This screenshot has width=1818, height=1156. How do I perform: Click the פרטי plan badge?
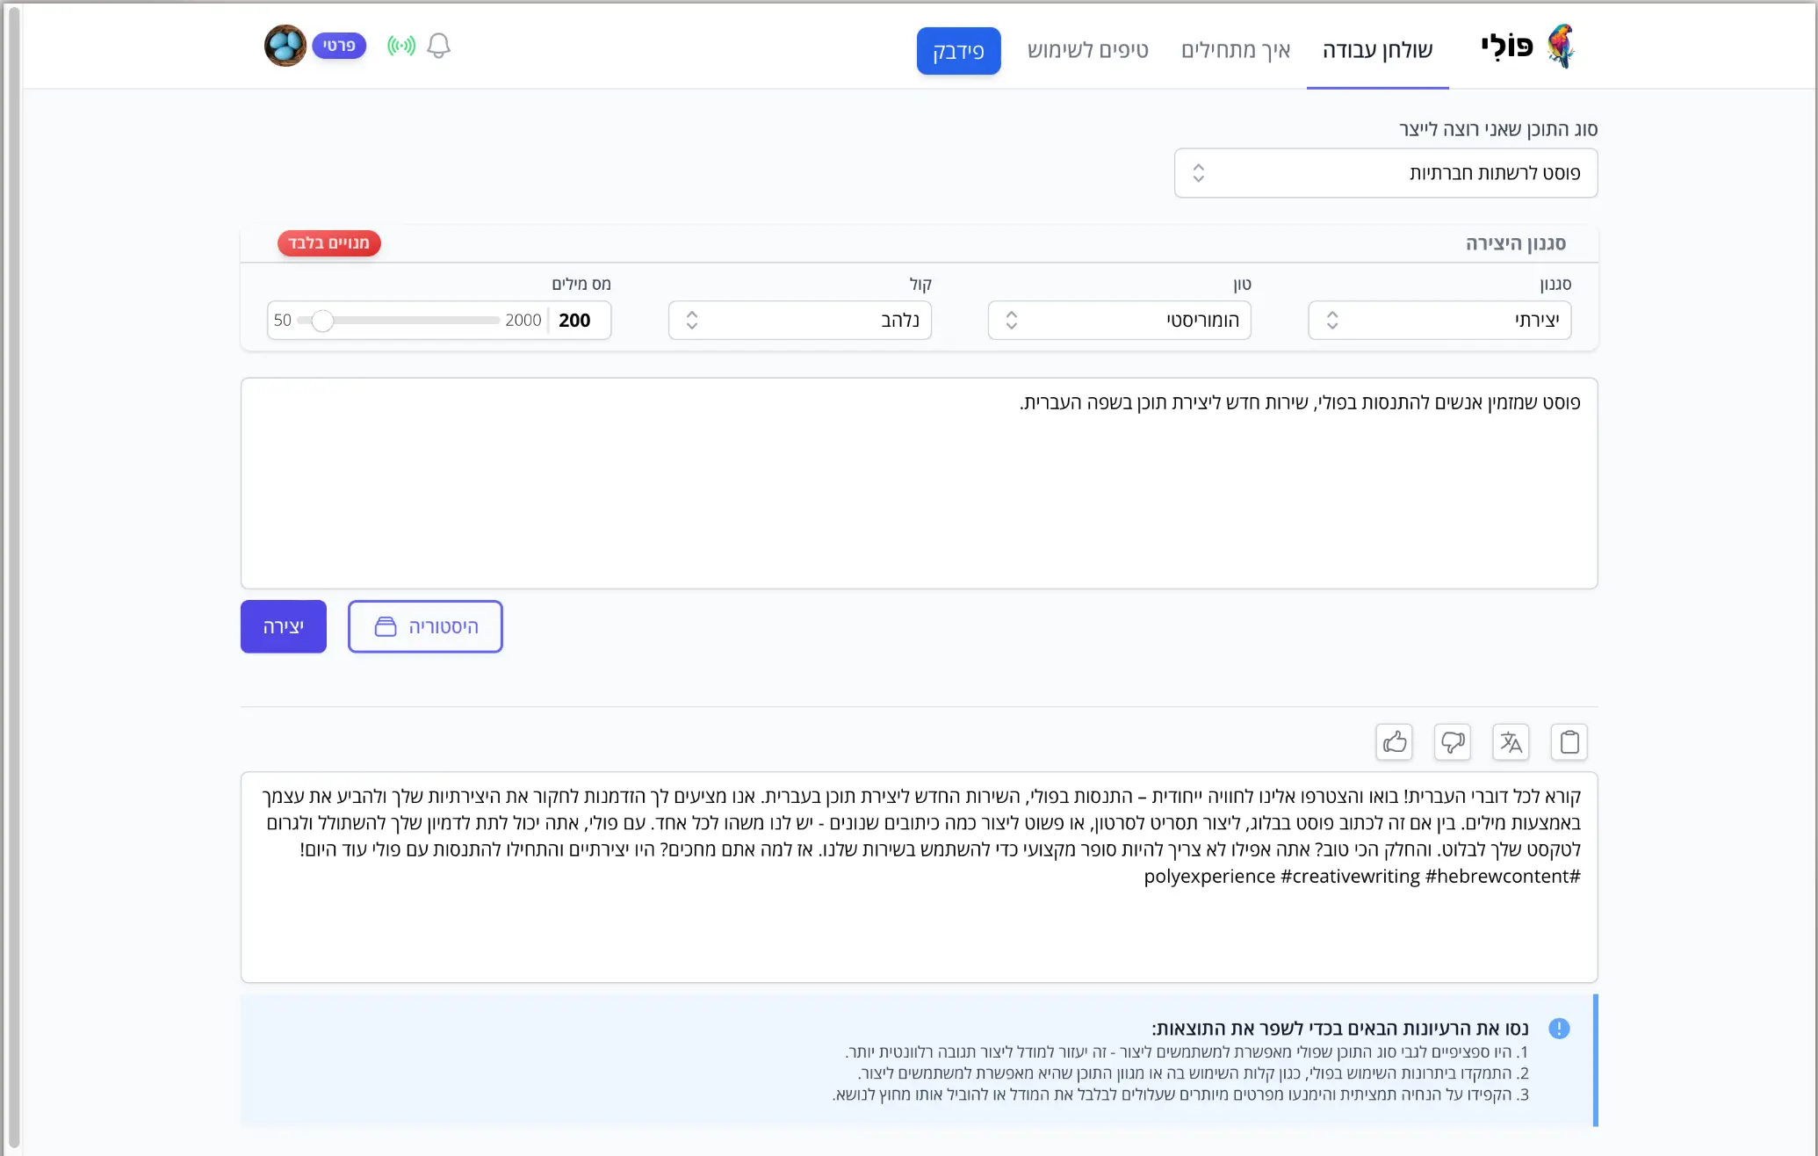pyautogui.click(x=339, y=46)
